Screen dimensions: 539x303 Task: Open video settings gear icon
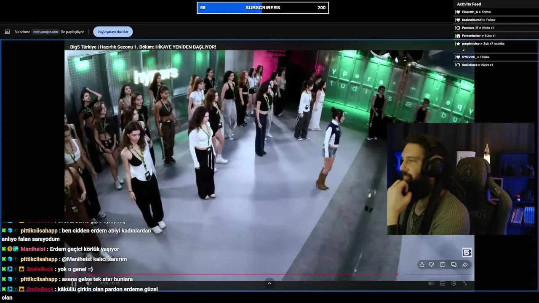[x=454, y=283]
